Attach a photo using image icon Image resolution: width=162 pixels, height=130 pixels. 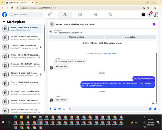[55, 109]
